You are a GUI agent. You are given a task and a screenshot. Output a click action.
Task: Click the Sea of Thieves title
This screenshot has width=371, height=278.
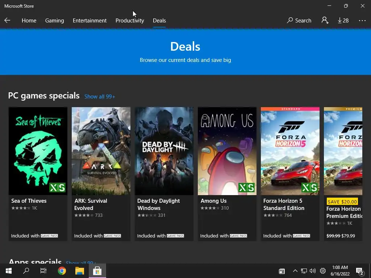pyautogui.click(x=29, y=201)
